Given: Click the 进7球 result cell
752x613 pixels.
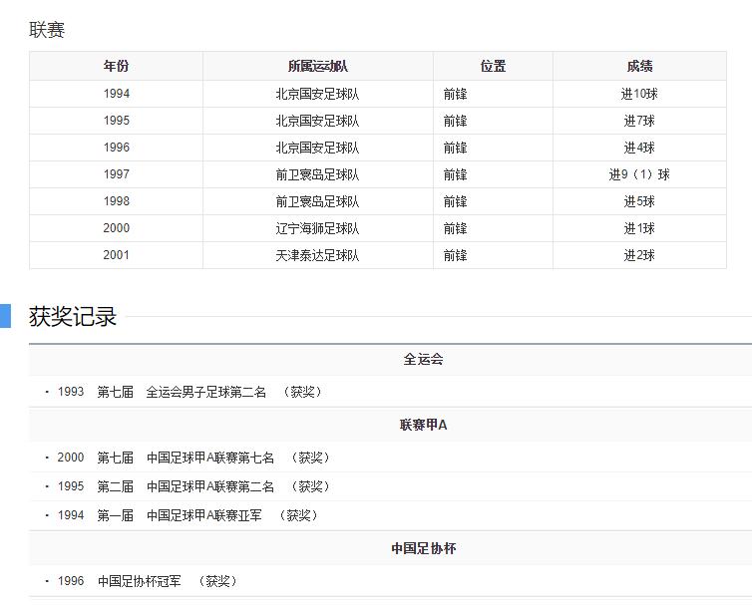Looking at the screenshot, I should (639, 121).
